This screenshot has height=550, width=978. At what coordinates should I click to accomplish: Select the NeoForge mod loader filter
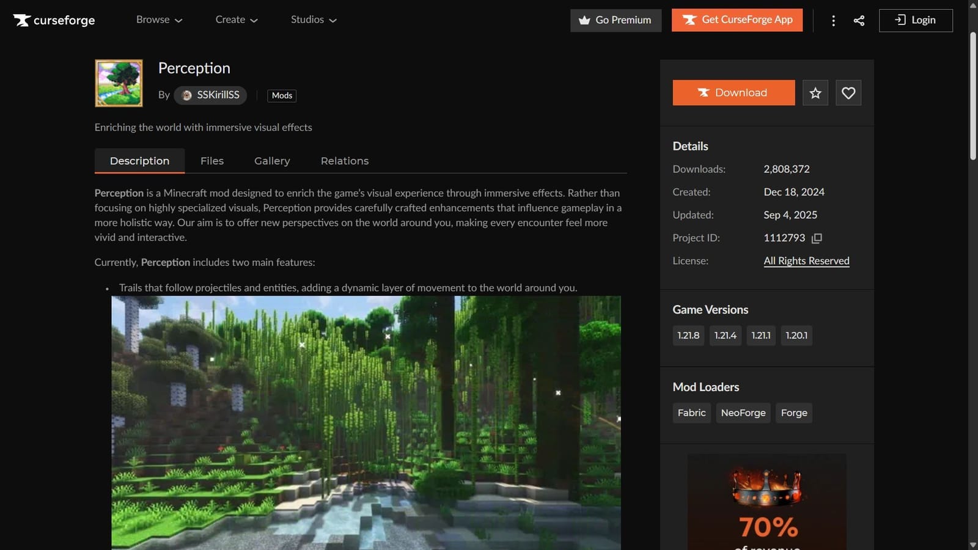pos(743,413)
